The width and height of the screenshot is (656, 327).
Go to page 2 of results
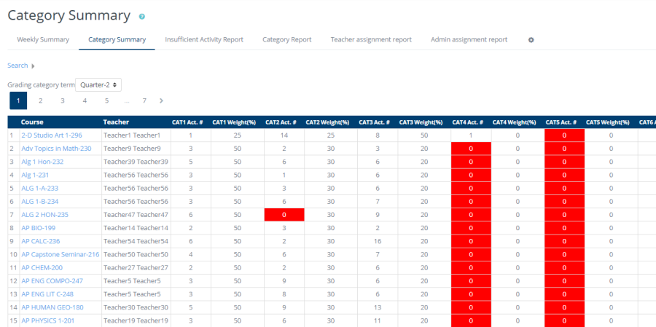pyautogui.click(x=40, y=101)
